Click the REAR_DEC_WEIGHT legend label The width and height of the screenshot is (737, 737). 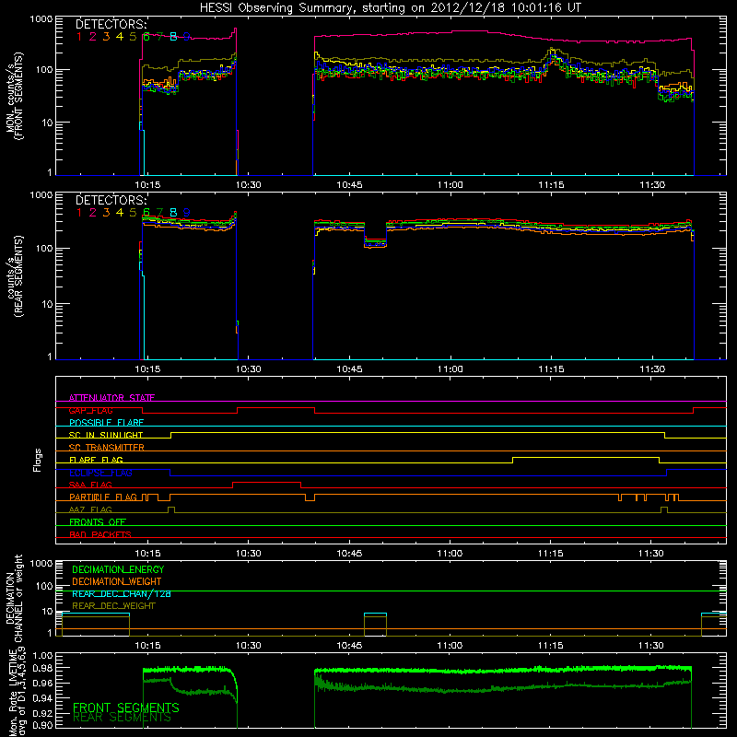pyautogui.click(x=113, y=606)
